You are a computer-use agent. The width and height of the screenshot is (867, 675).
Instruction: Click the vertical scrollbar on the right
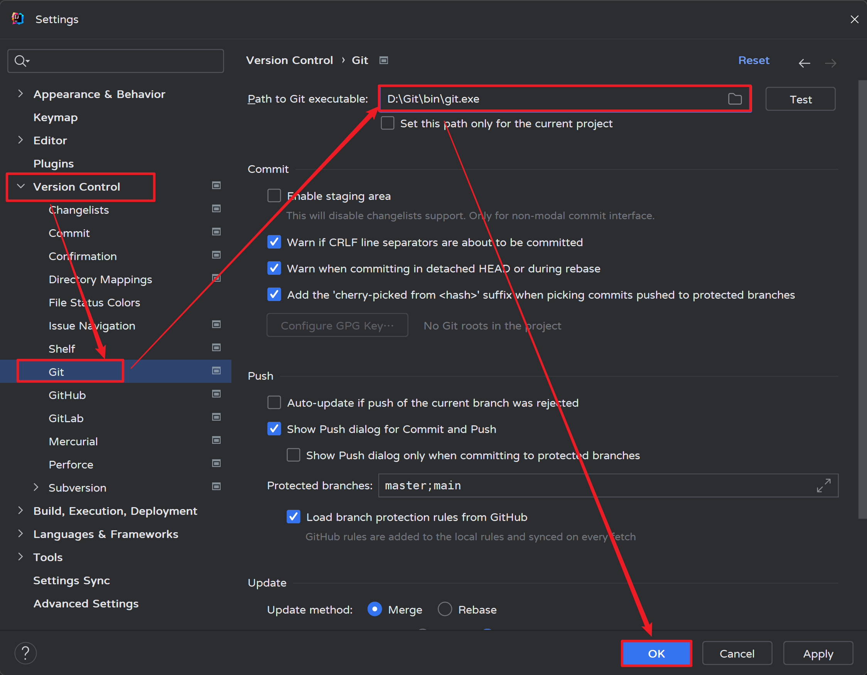click(862, 298)
